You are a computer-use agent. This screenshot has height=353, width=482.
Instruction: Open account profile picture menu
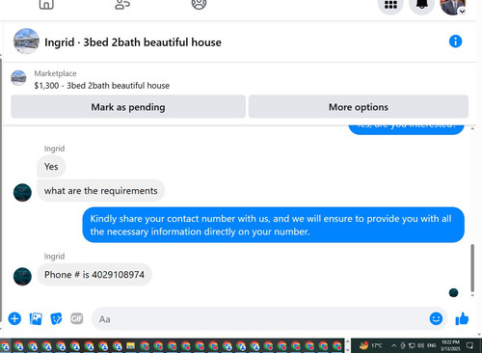[453, 6]
